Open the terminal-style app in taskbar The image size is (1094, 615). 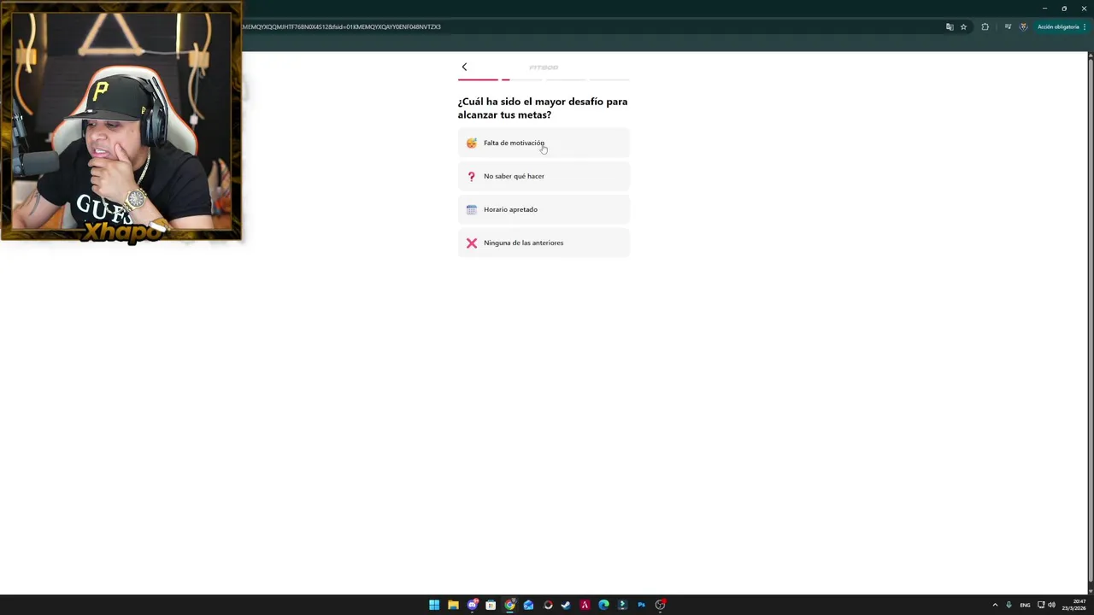(622, 605)
